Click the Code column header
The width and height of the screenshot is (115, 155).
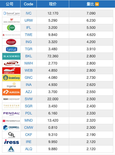[28, 4]
